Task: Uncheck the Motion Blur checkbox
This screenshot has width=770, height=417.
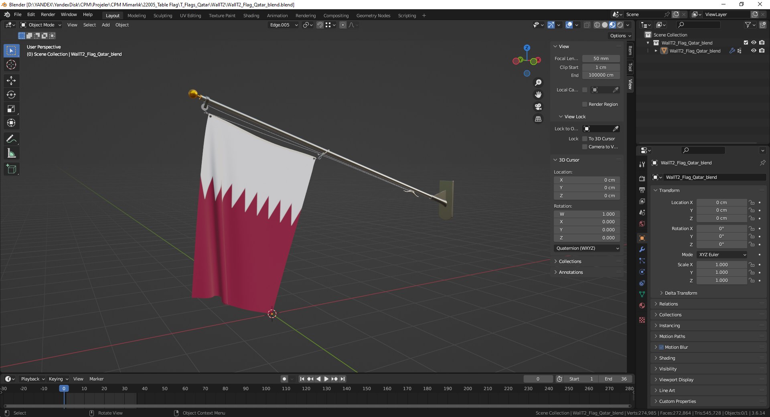Action: (661, 347)
